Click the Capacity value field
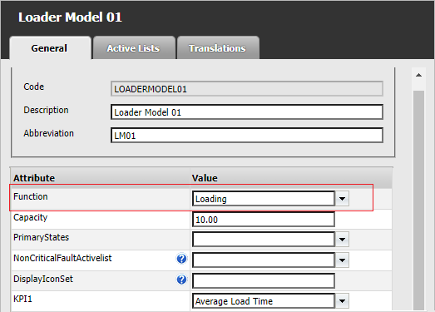The image size is (435, 312). pos(264,220)
